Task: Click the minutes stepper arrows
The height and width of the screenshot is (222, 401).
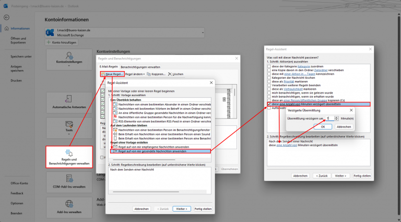Action: (x=335, y=119)
